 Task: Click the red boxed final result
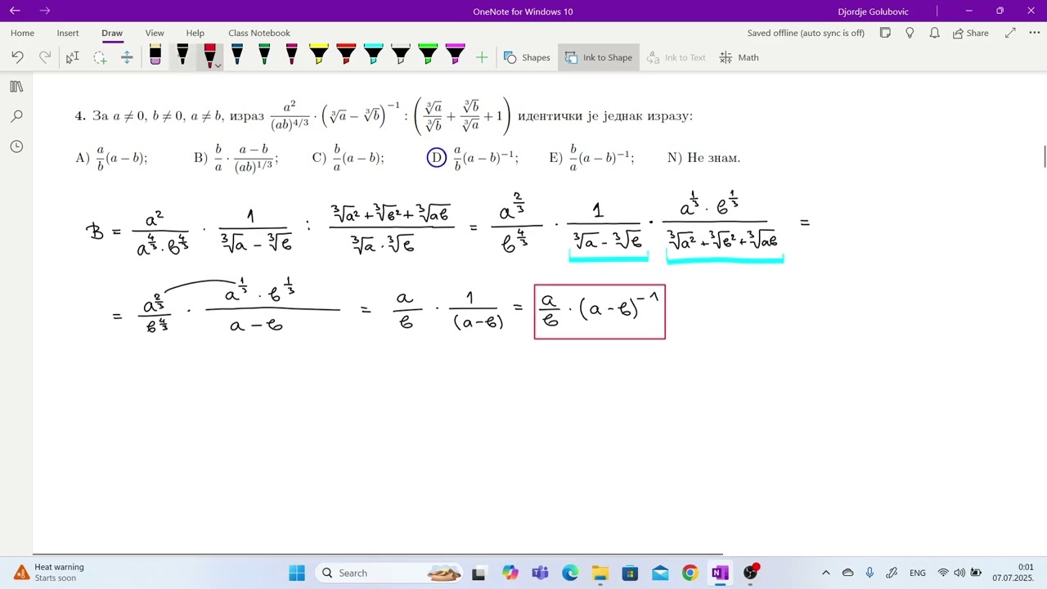600,312
